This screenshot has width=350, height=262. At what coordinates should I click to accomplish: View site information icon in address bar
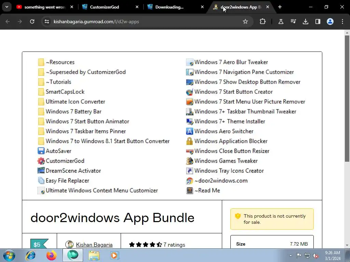[47, 21]
